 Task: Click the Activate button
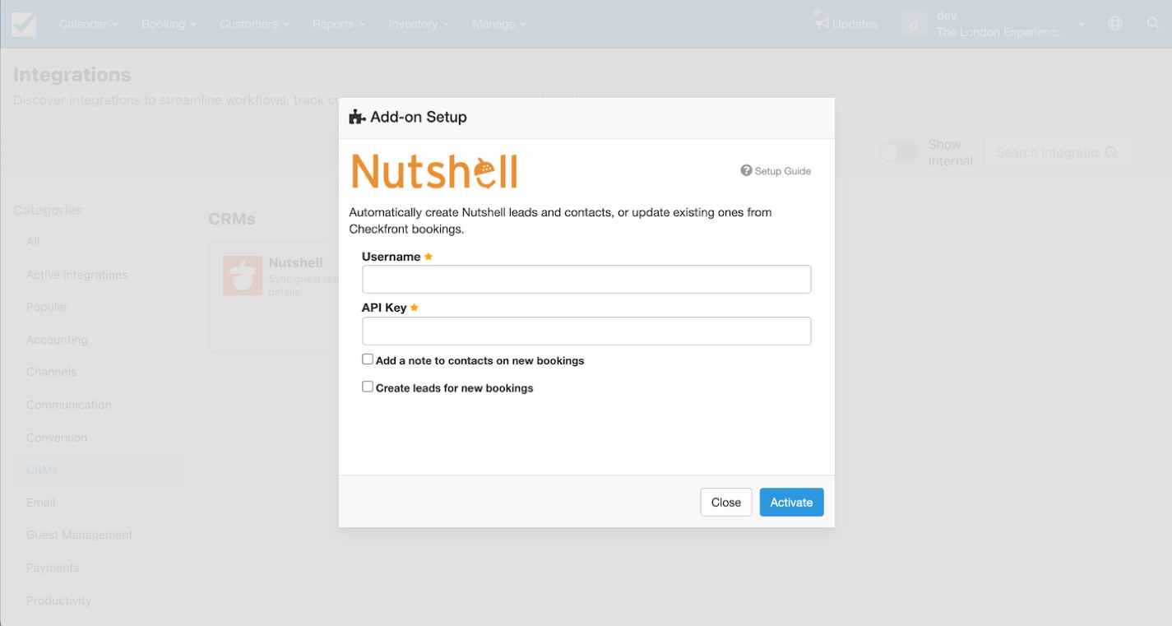tap(791, 502)
